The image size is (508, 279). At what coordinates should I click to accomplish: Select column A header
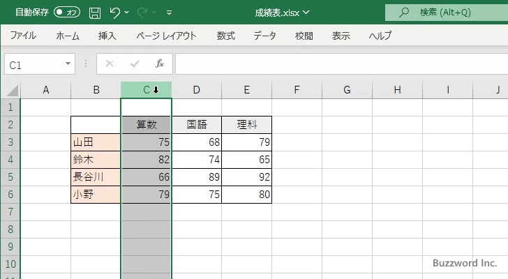[45, 90]
